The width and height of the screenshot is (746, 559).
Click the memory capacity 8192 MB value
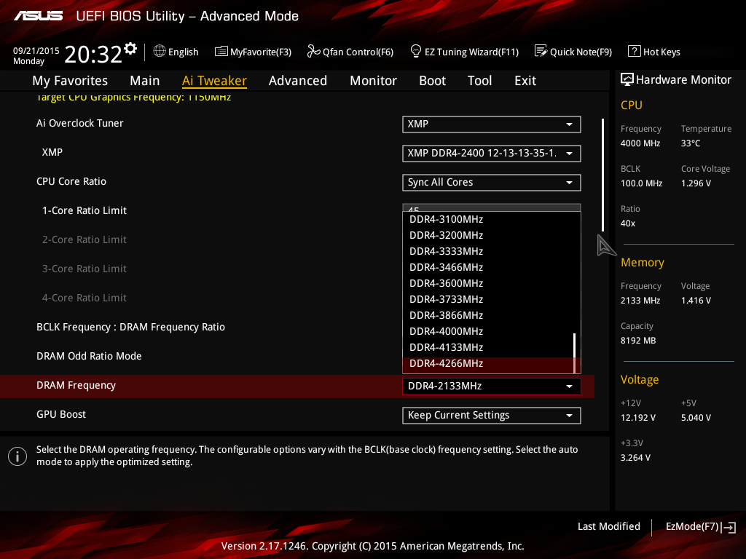click(x=638, y=341)
